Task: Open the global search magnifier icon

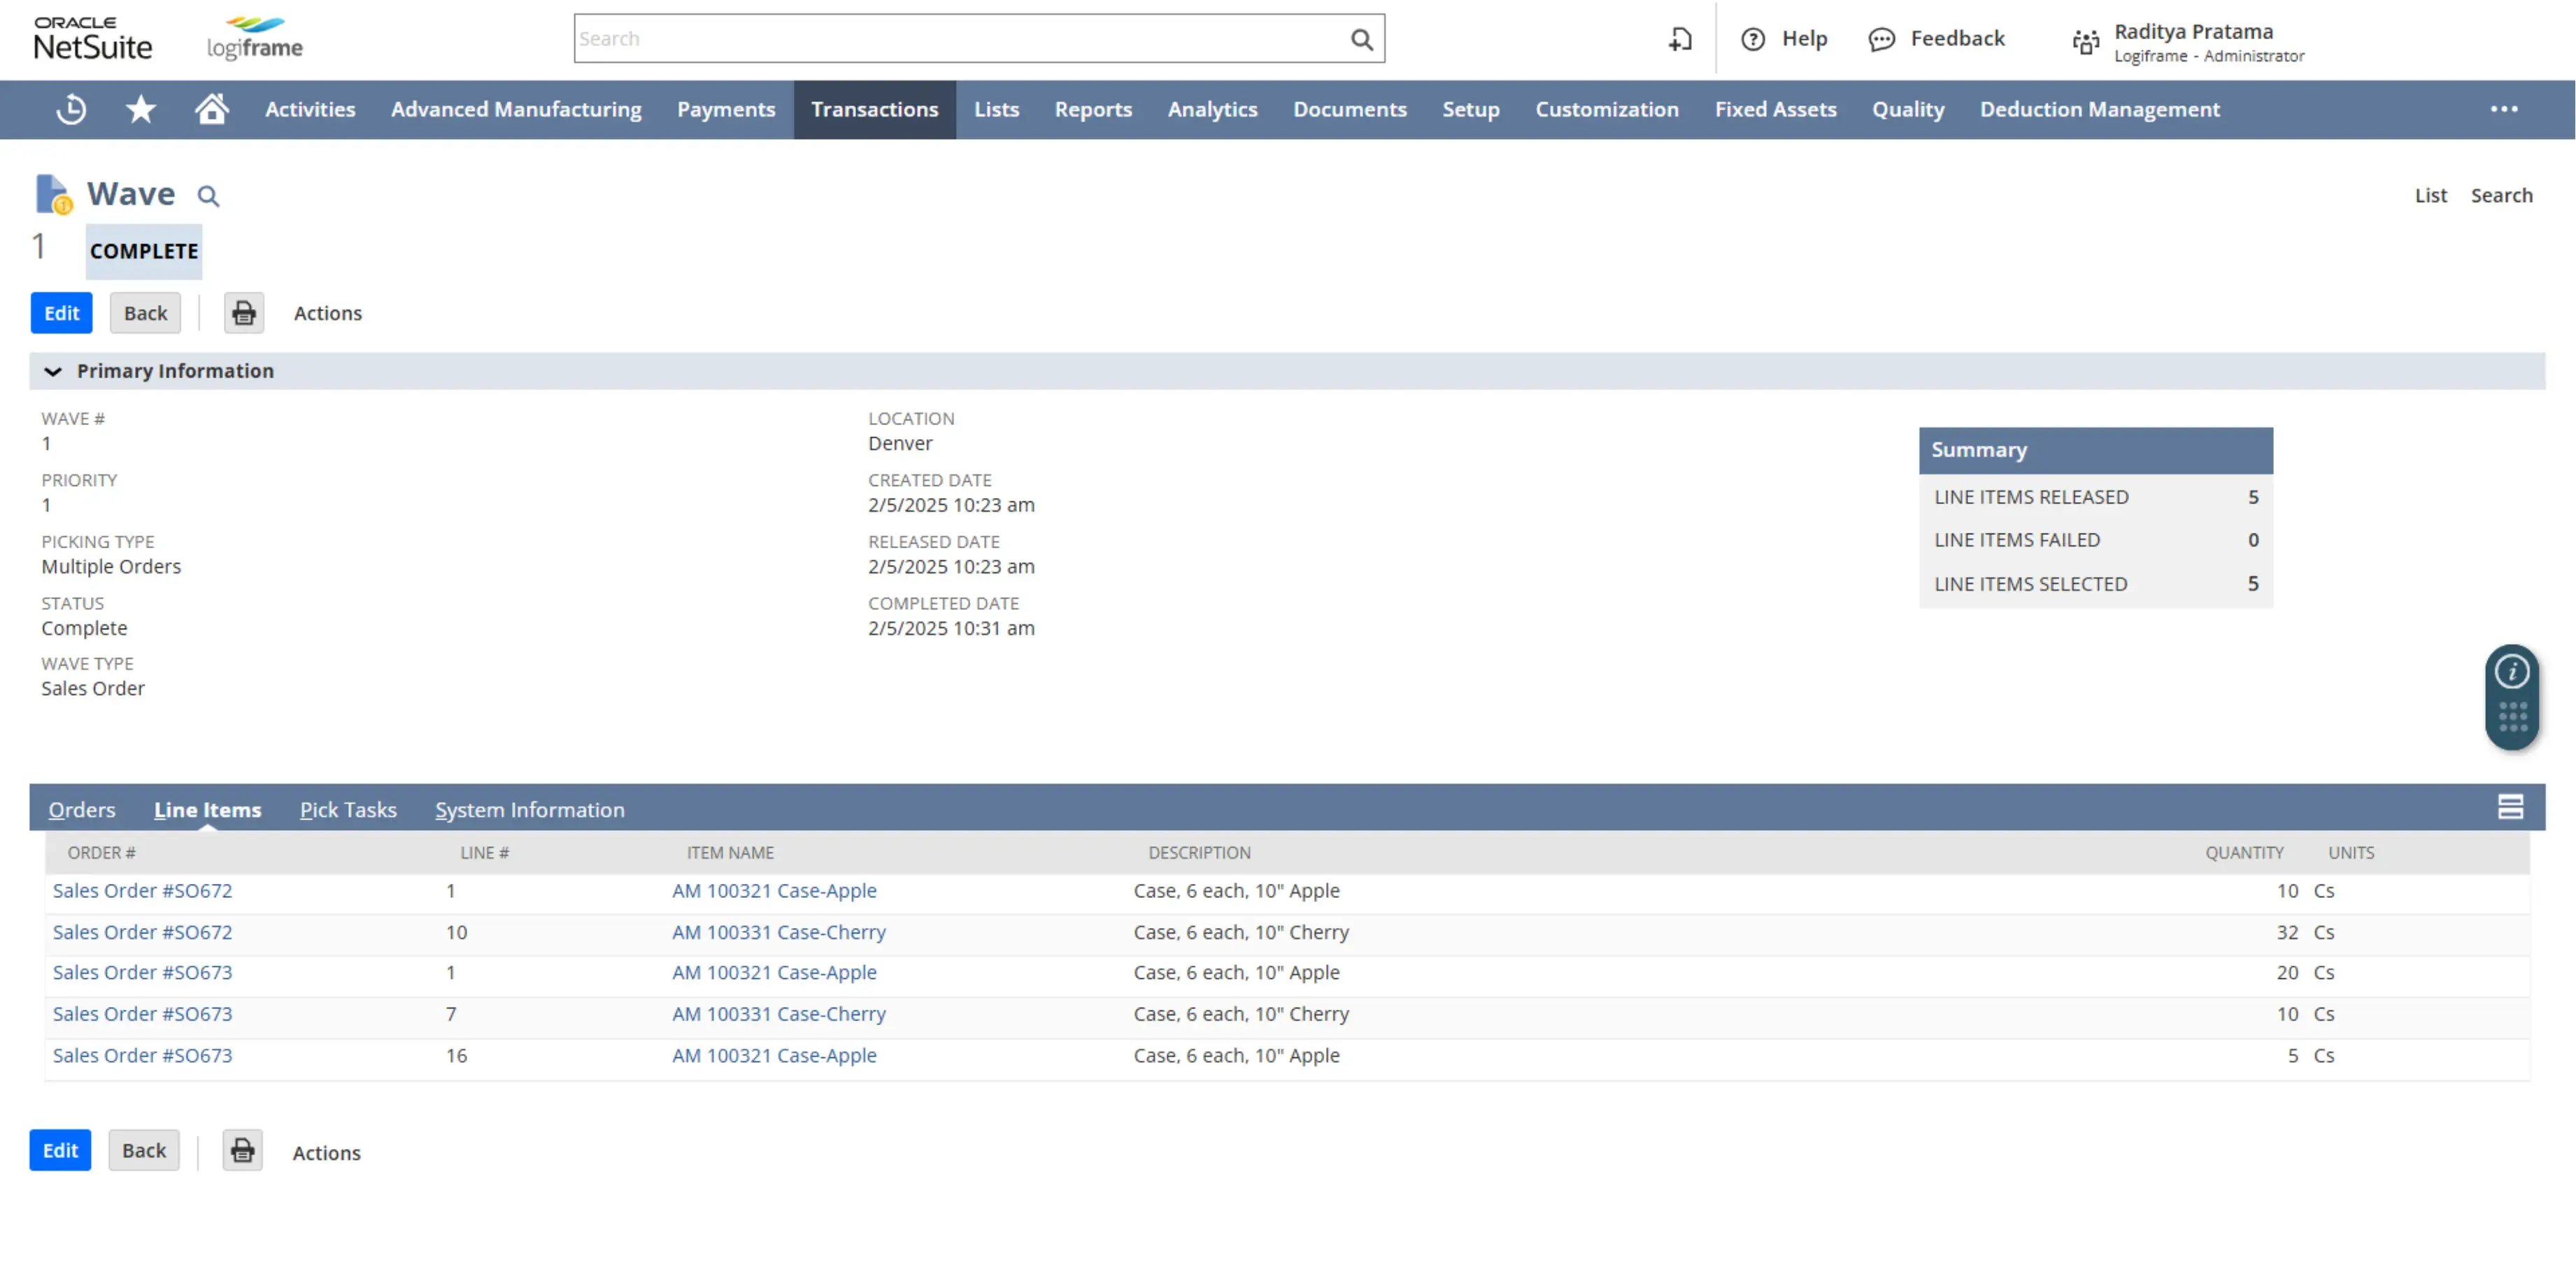Action: (1362, 38)
